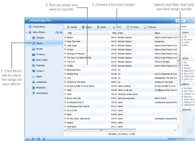Open the iBooks category
The image size is (195, 141).
(37, 76)
